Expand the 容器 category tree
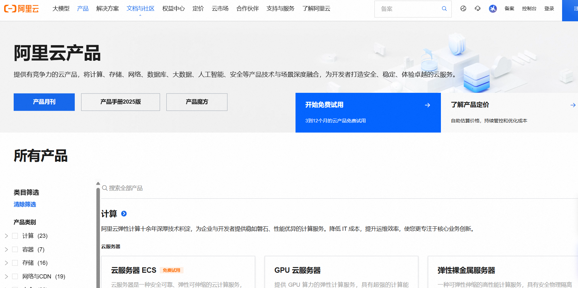Viewport: 578px width, 288px height. (x=6, y=250)
